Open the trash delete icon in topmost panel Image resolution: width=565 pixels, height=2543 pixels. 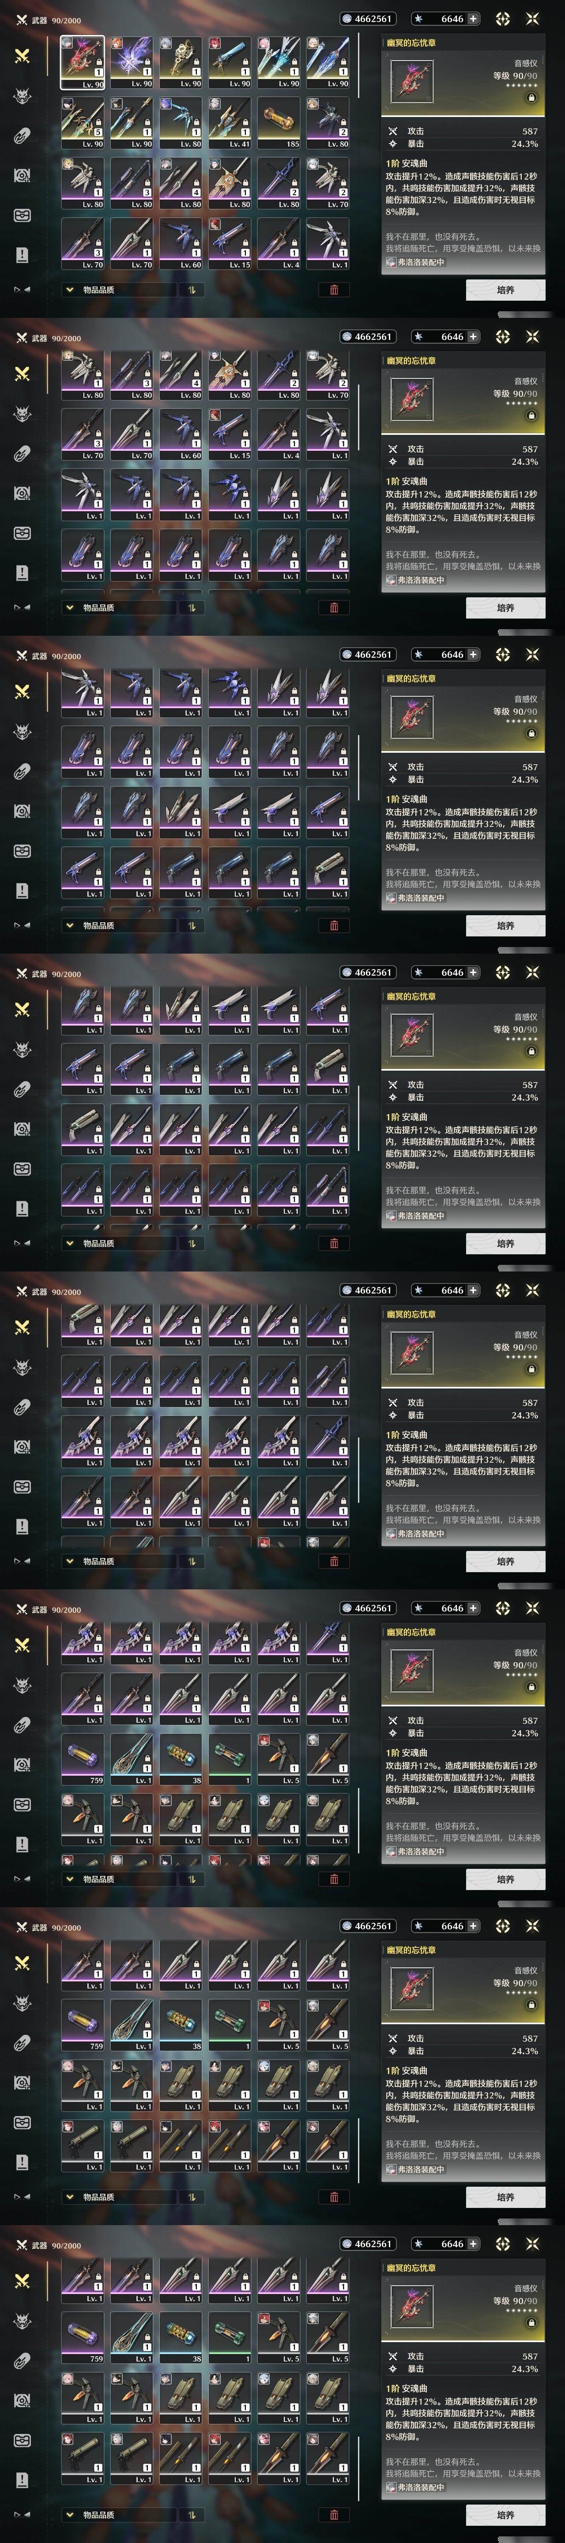(333, 290)
